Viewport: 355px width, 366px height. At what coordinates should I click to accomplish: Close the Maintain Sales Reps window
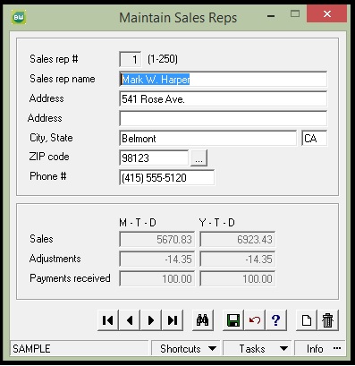click(x=327, y=14)
